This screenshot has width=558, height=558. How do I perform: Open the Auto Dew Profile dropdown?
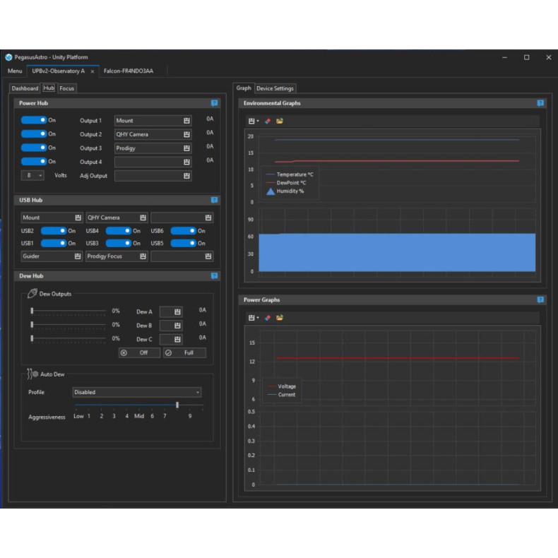pyautogui.click(x=137, y=392)
